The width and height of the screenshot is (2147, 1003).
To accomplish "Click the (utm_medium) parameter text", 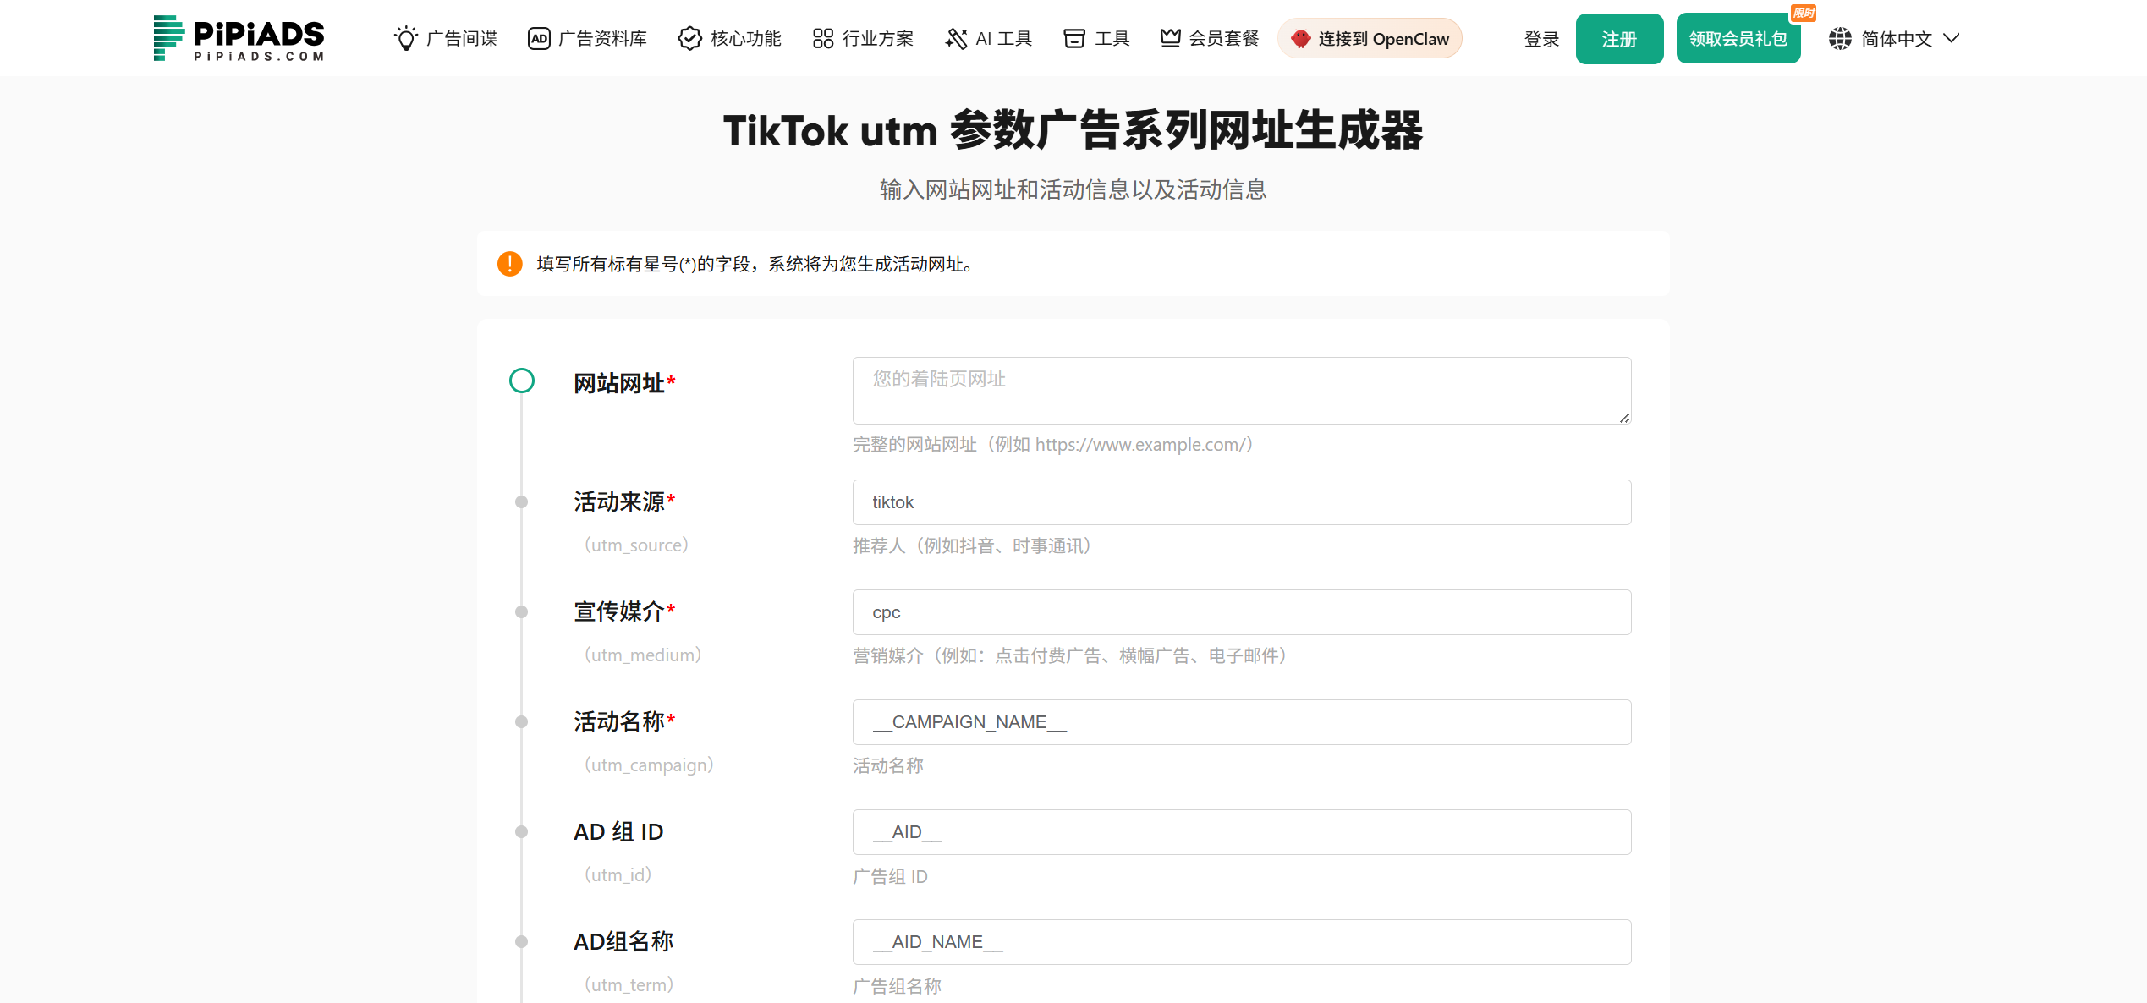I will 643,655.
